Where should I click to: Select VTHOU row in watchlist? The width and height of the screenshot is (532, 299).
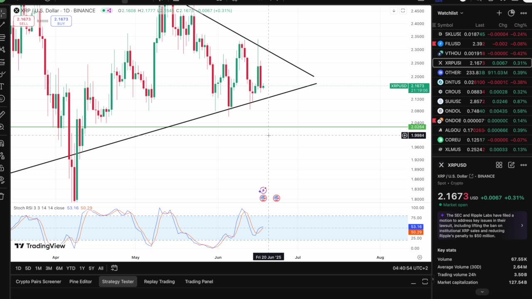[482, 53]
